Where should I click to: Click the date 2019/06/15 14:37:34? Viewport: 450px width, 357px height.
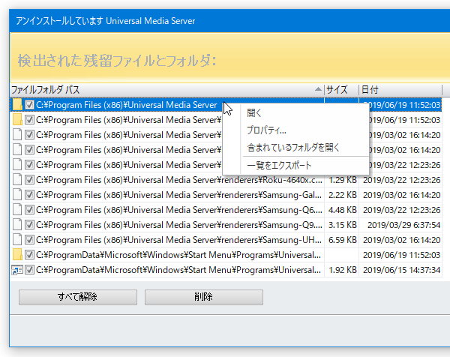[401, 270]
